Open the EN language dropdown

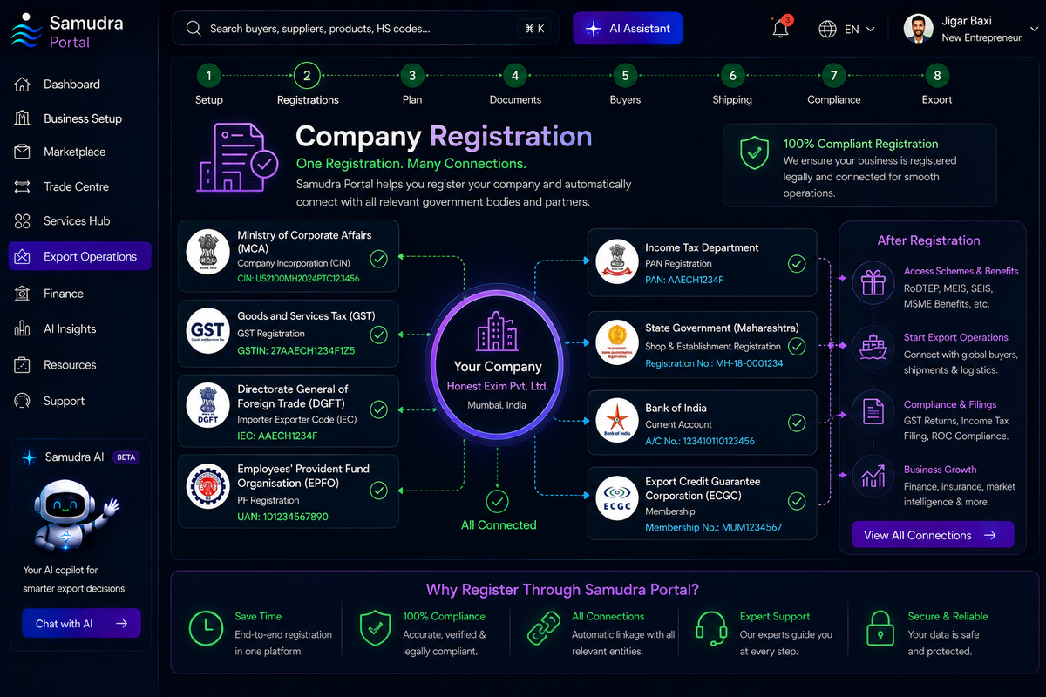click(859, 29)
